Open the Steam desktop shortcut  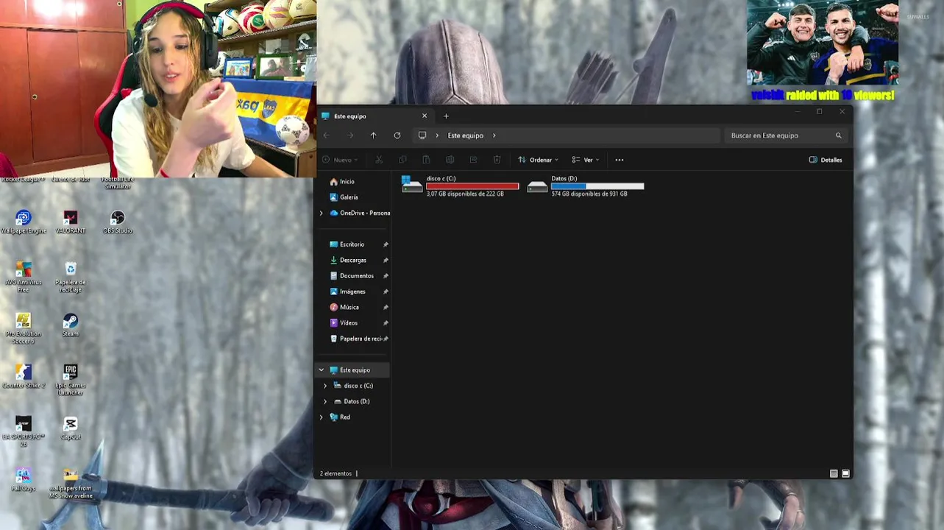pos(71,325)
